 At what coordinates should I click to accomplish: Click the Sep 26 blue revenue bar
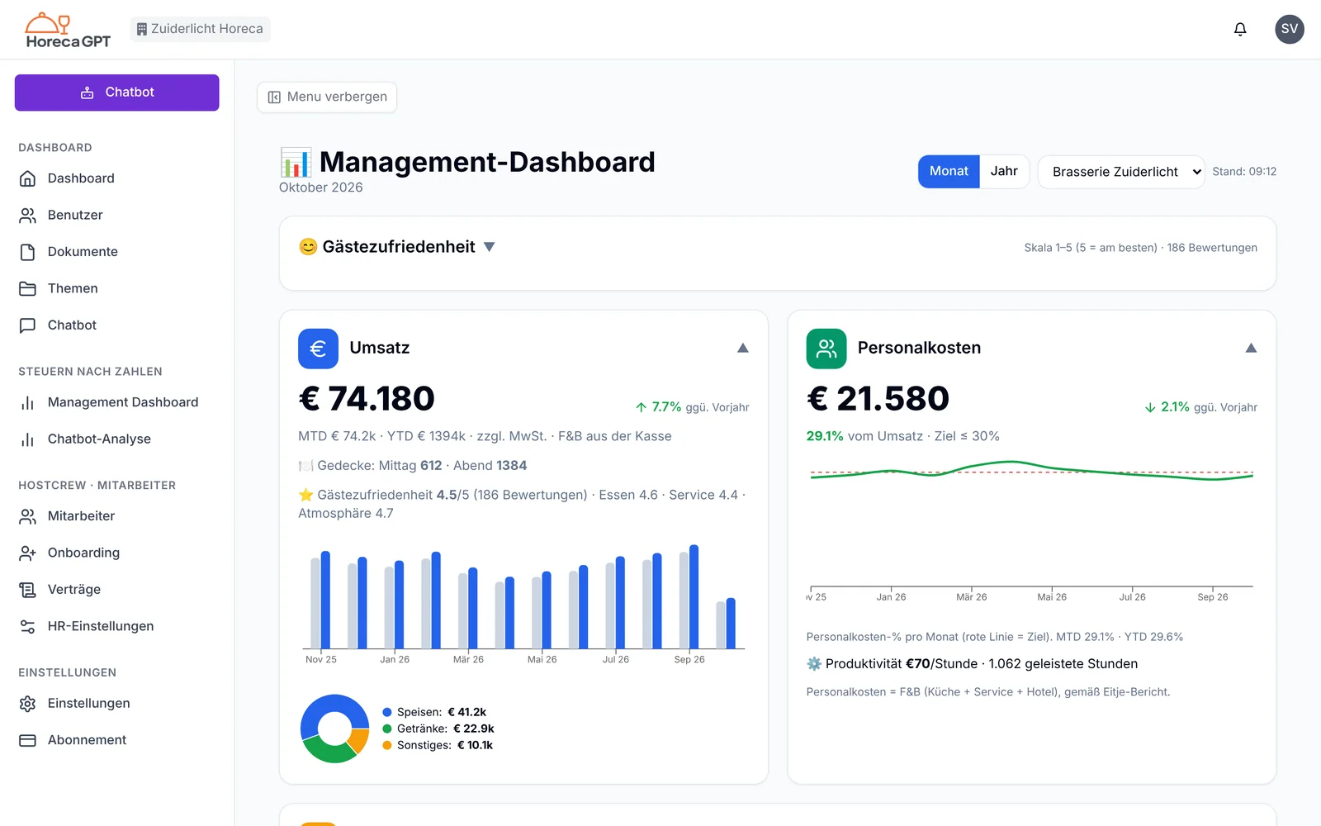pos(694,596)
